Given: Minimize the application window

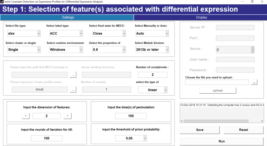Looking at the screenshot, I should coord(243,2).
